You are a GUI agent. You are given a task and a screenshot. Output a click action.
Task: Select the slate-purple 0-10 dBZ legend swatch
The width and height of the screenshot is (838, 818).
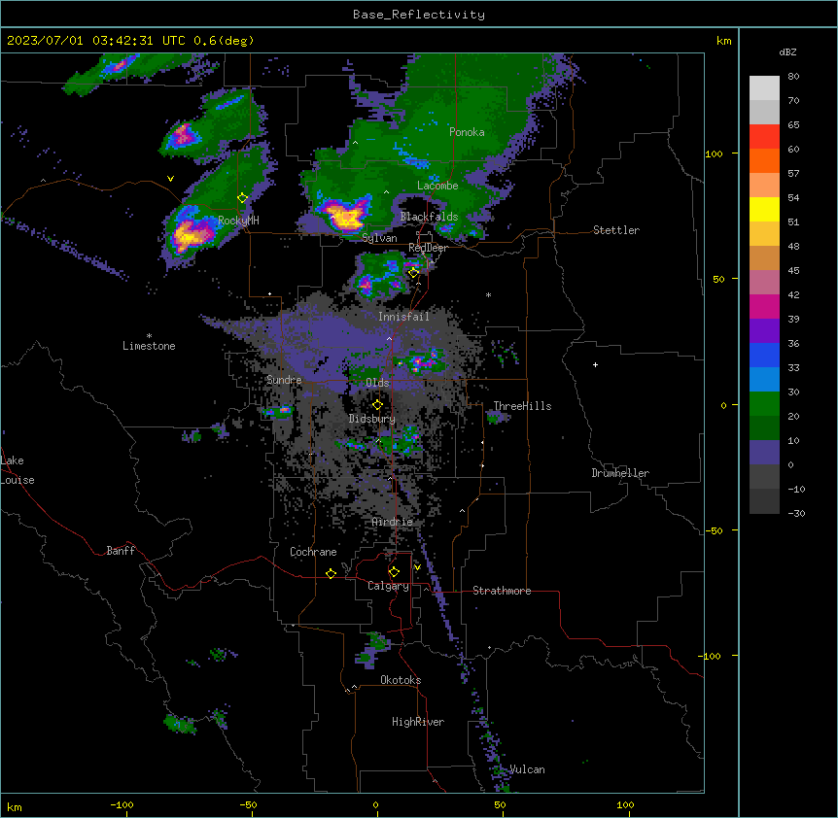coord(764,453)
